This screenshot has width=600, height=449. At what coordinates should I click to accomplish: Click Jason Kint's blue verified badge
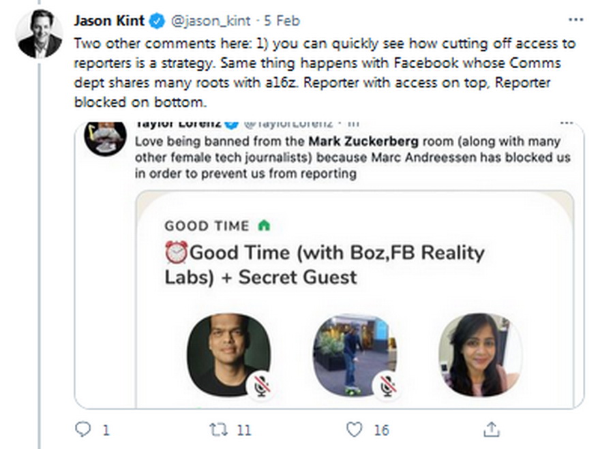click(157, 21)
